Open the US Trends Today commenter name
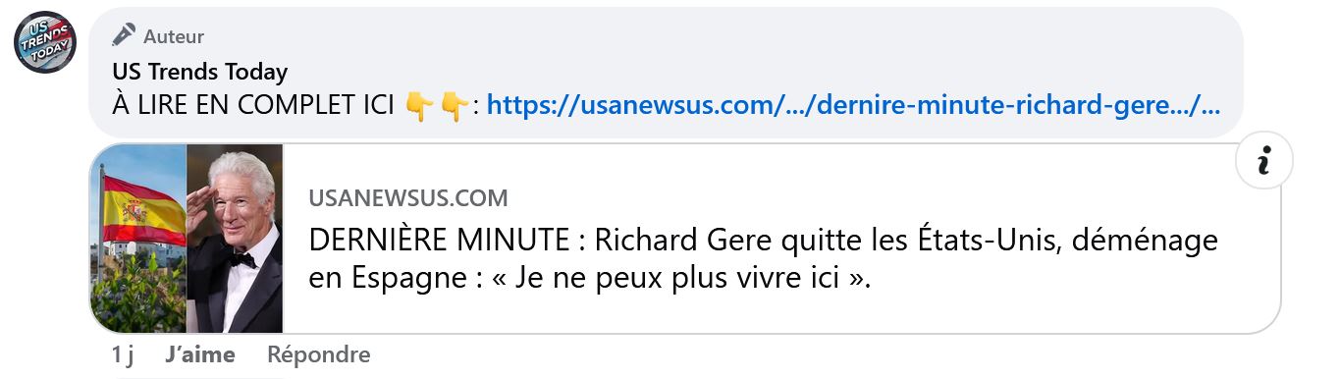 pos(200,72)
